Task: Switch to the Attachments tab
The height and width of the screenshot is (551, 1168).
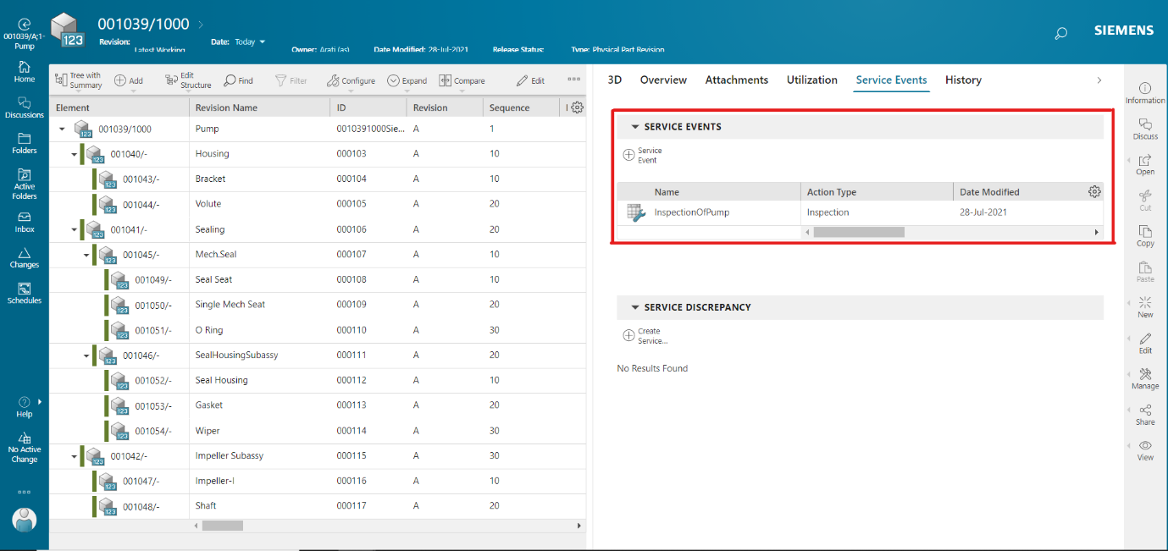Action: 736,80
